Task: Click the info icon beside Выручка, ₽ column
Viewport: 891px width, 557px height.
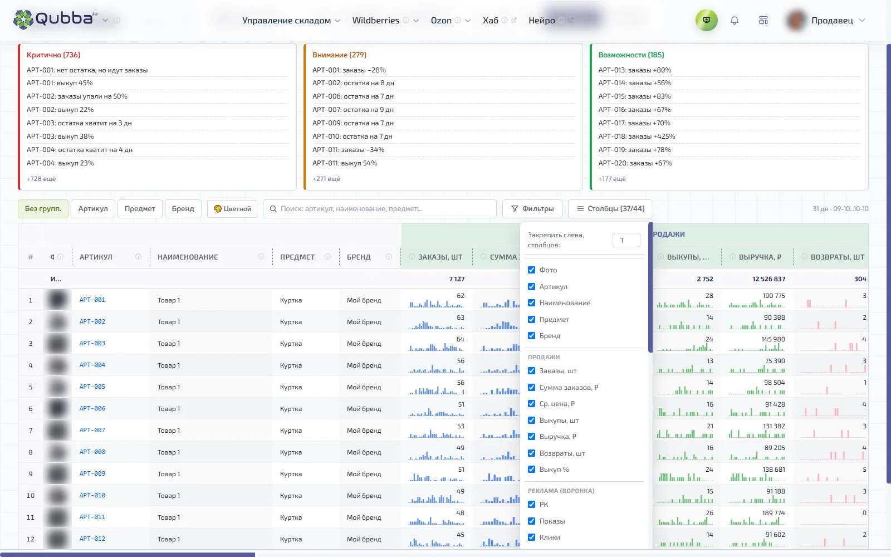Action: point(732,257)
